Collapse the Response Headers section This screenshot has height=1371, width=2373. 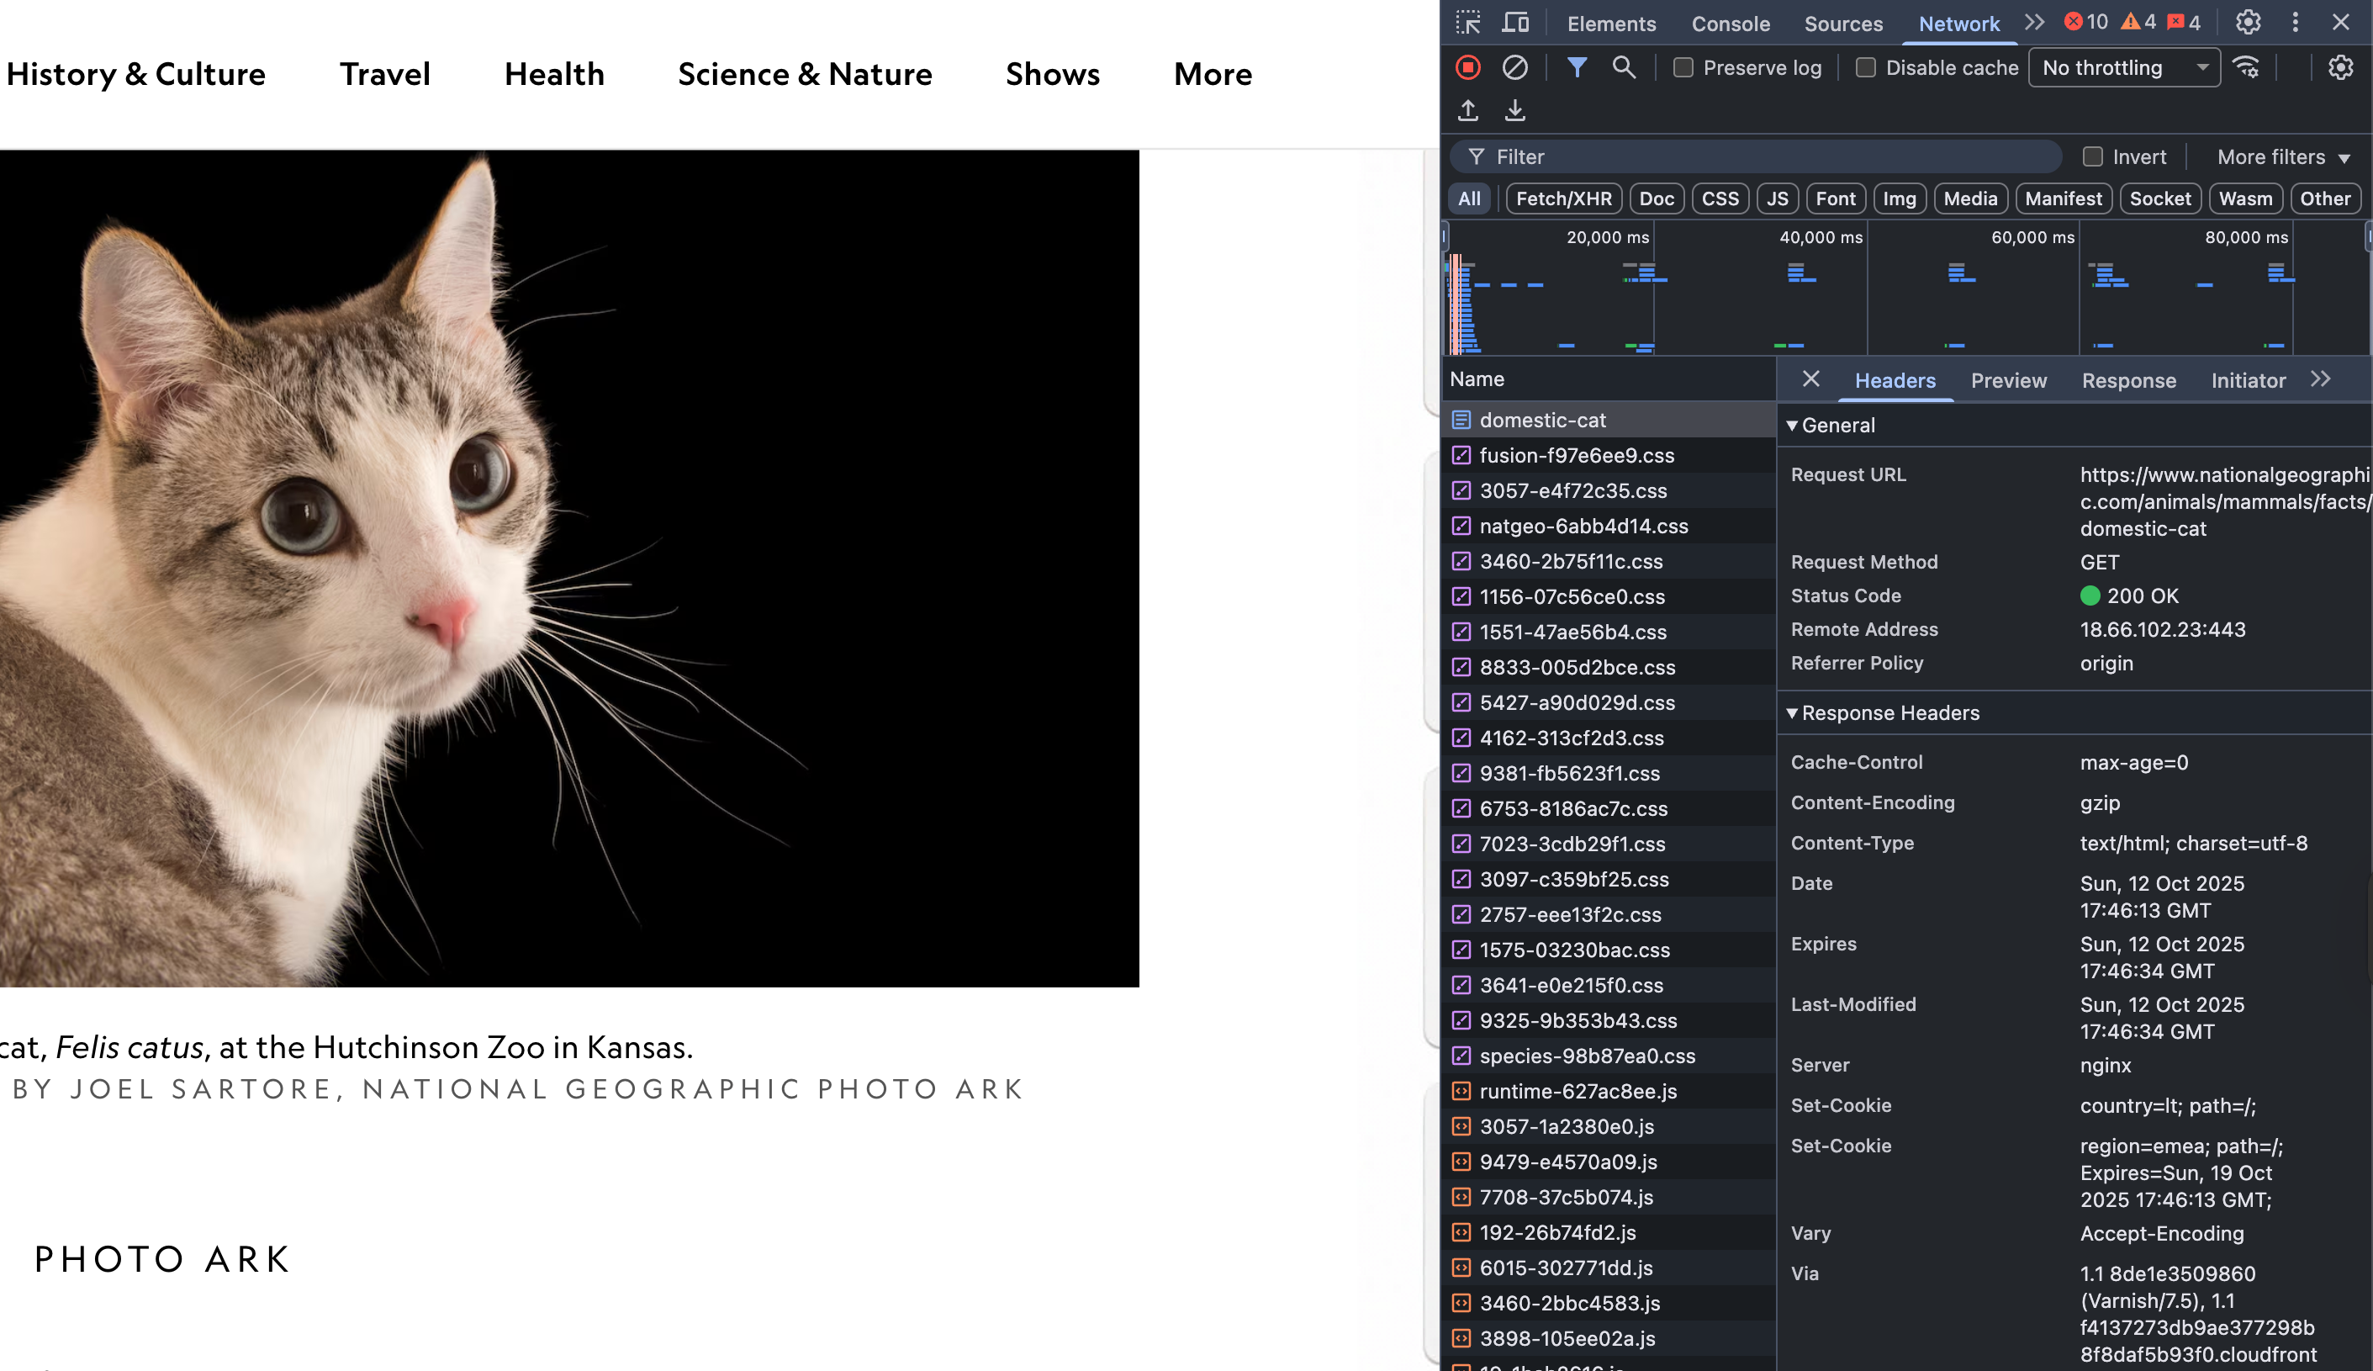pos(1889,712)
